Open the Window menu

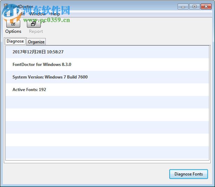[38, 14]
